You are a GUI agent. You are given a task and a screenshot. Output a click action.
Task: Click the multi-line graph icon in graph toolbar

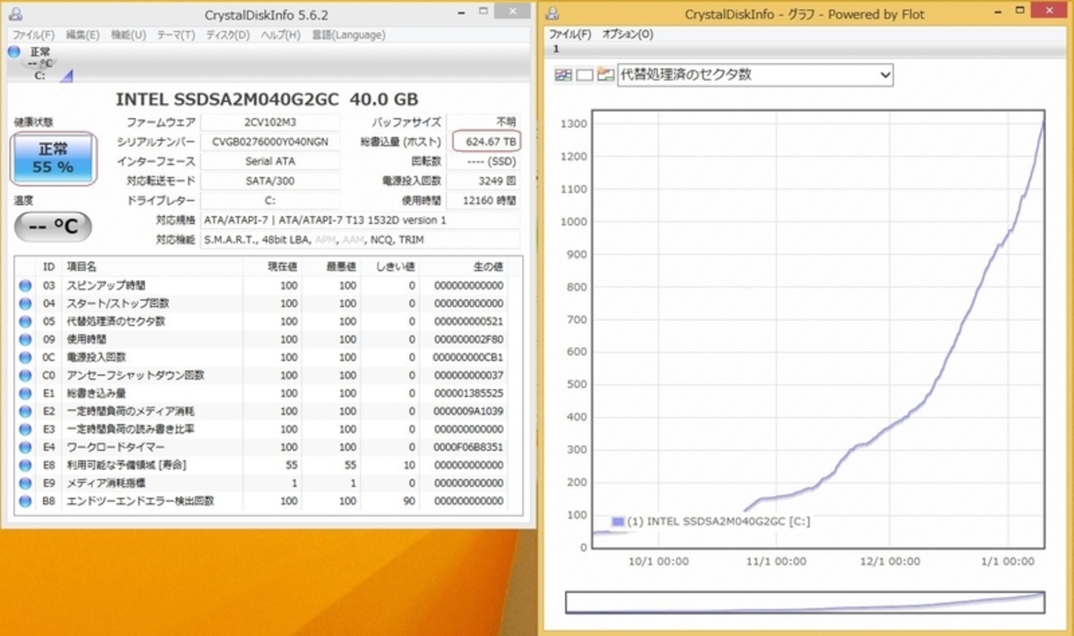563,75
